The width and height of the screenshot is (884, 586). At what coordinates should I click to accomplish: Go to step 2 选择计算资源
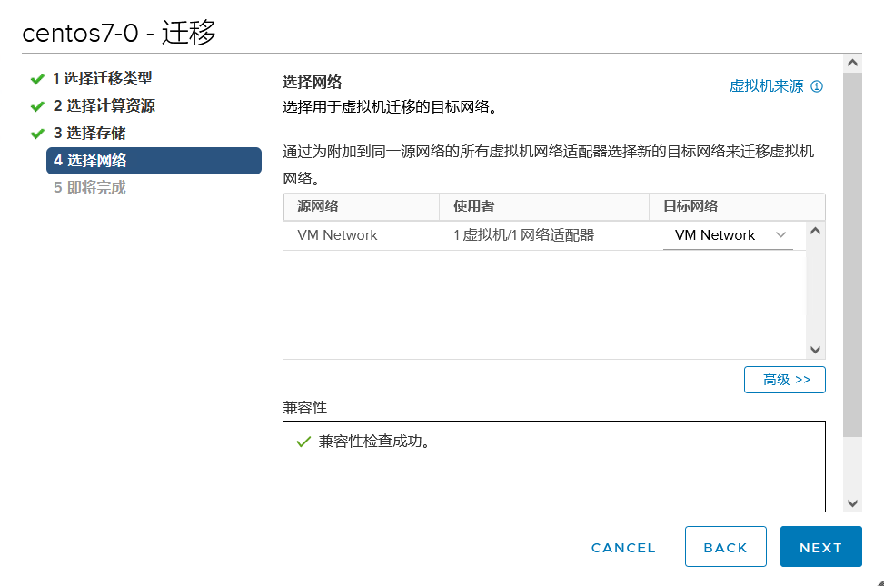(x=104, y=105)
